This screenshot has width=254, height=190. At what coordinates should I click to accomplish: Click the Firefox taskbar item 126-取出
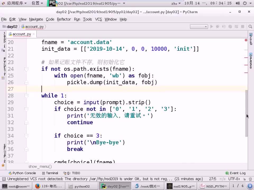(x=49, y=186)
